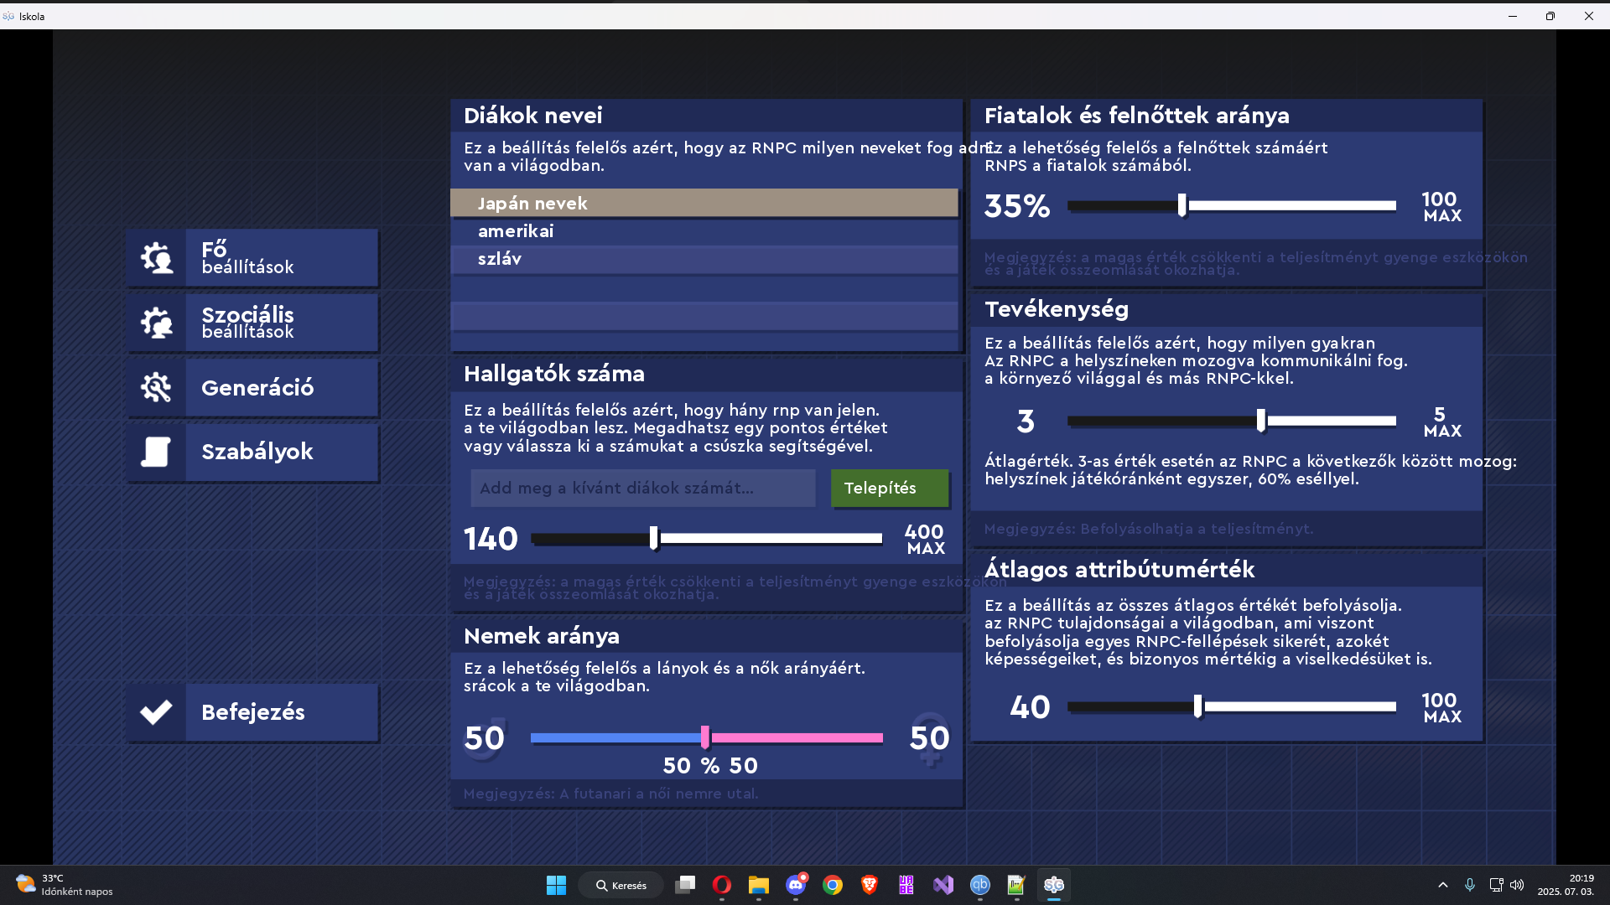Click the Generáció crossed-gear icon
1610x905 pixels.
point(156,387)
